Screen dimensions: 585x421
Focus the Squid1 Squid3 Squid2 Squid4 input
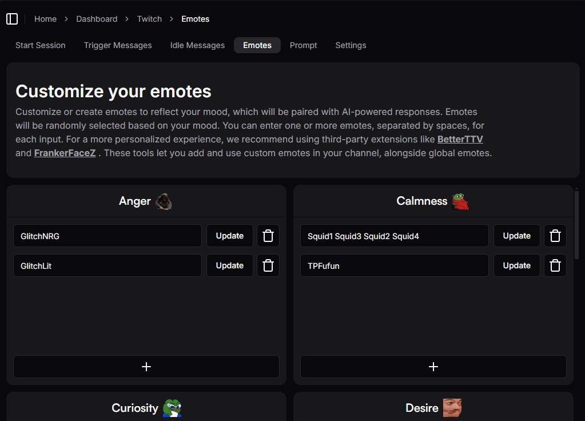click(395, 236)
